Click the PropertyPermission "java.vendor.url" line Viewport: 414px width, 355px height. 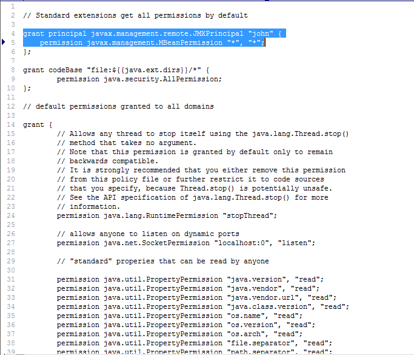[196, 297]
